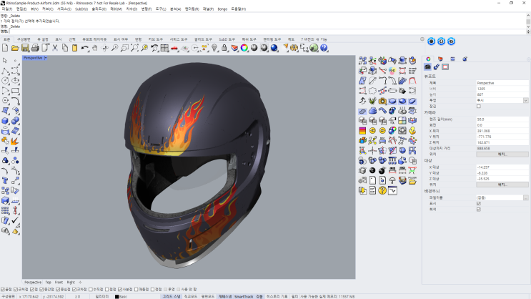This screenshot has width=531, height=299.
Task: Click the Open file folder icon
Action: coord(15,48)
